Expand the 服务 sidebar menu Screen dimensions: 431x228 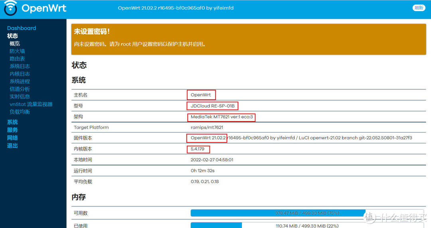tap(12, 130)
